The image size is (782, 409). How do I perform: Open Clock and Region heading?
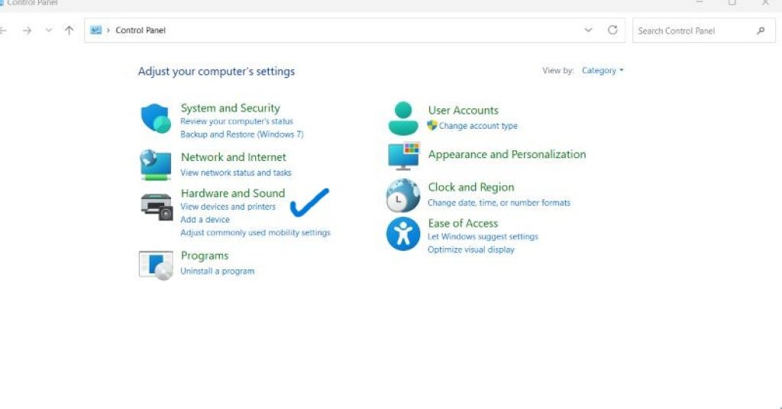pos(471,187)
